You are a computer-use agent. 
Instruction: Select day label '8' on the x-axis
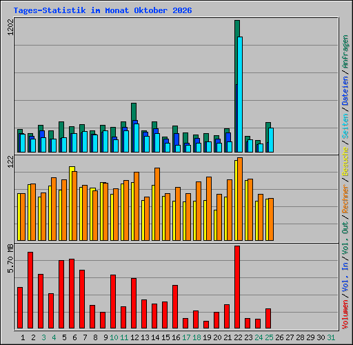tap(95, 337)
